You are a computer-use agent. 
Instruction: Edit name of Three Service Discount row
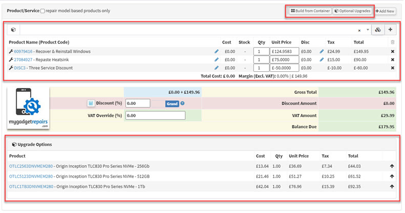point(217,68)
